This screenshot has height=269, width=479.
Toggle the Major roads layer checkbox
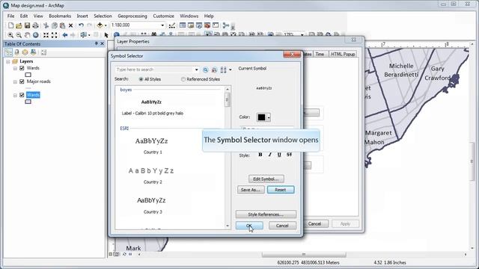pos(22,81)
